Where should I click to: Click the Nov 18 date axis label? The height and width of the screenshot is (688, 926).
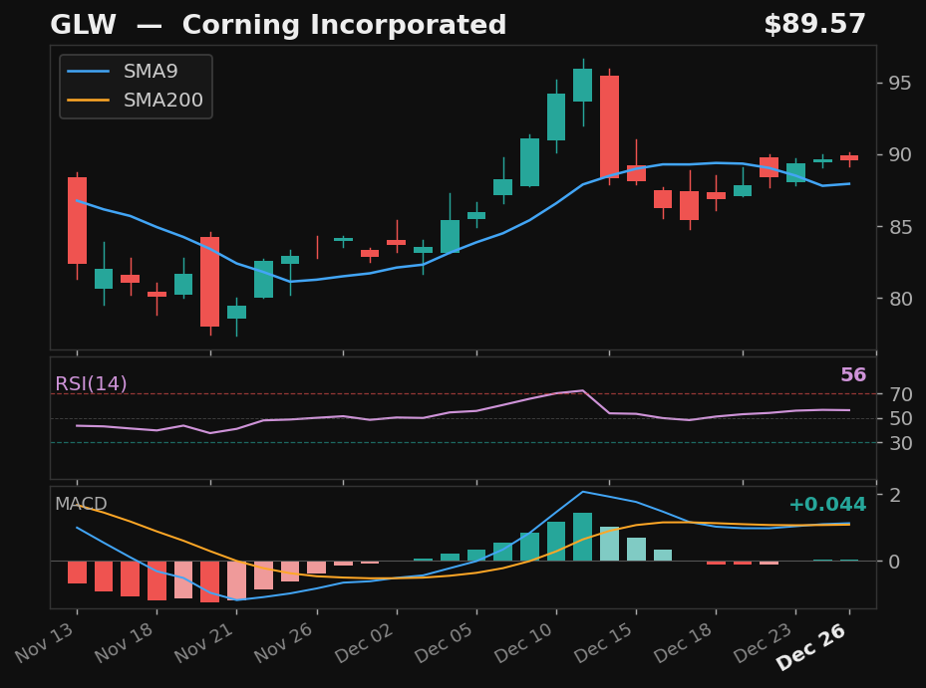[x=126, y=642]
